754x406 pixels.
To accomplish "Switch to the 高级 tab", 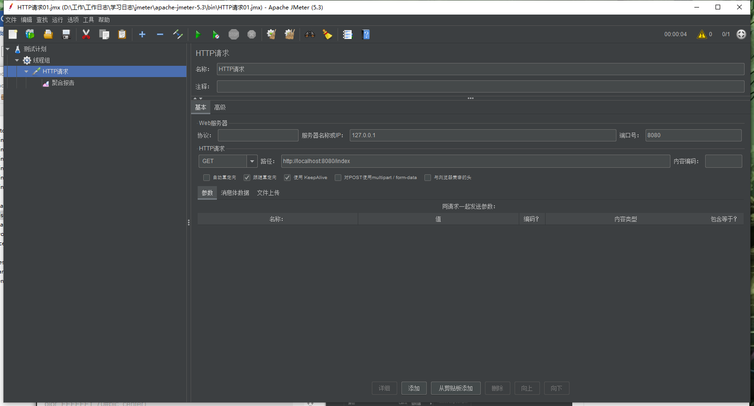I will pos(220,107).
